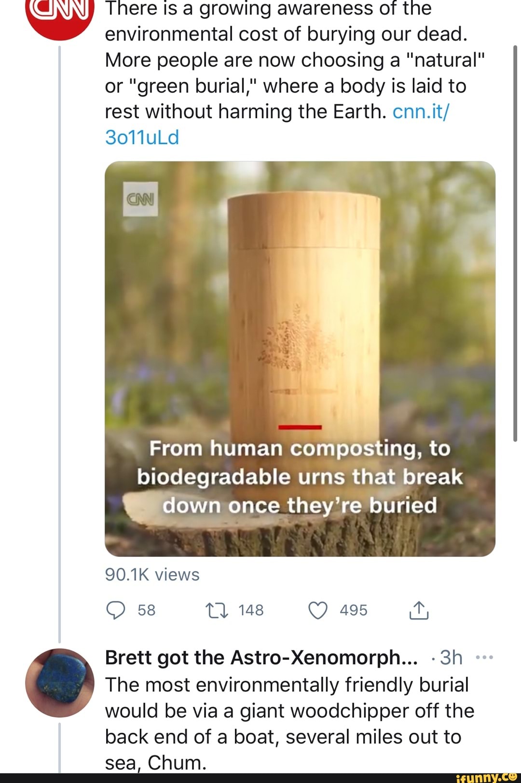Open three-dot menu on Brett's reply
The image size is (521, 783).
coord(484,657)
